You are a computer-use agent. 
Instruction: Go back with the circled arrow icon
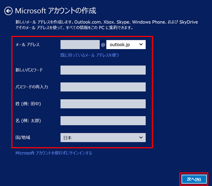[x=8, y=11]
